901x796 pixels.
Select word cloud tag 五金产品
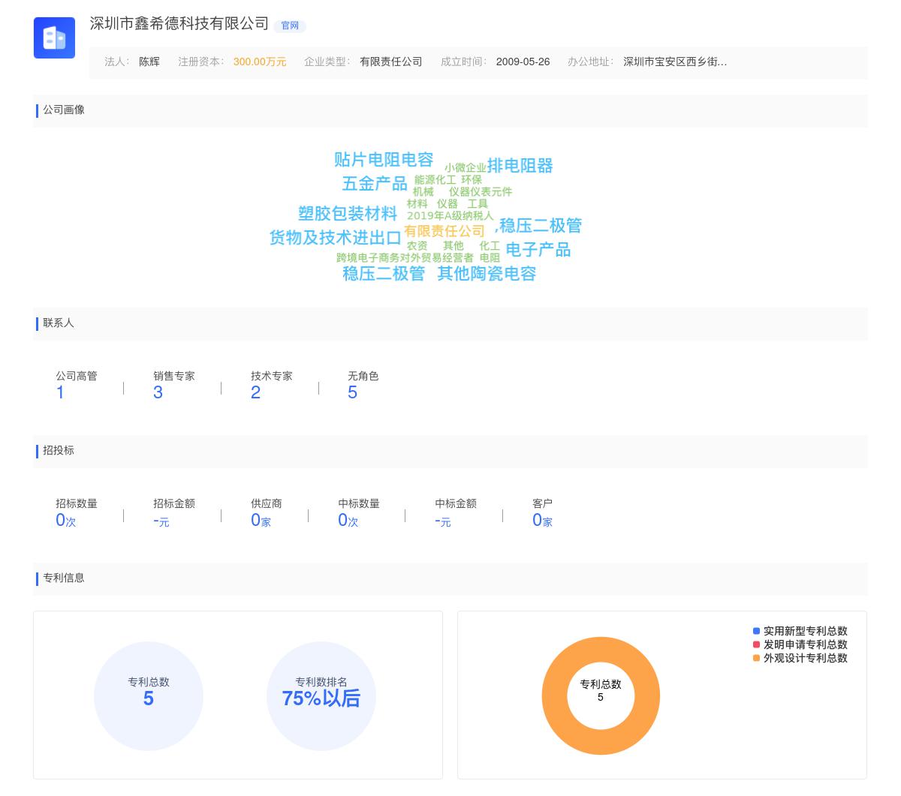(375, 184)
